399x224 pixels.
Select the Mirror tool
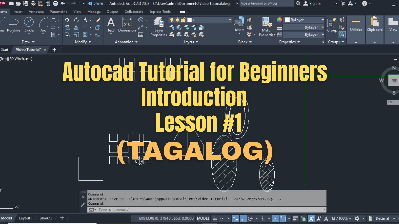tap(76, 27)
